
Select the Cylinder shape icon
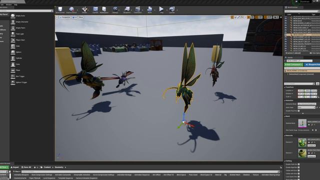pyautogui.click(x=13, y=58)
